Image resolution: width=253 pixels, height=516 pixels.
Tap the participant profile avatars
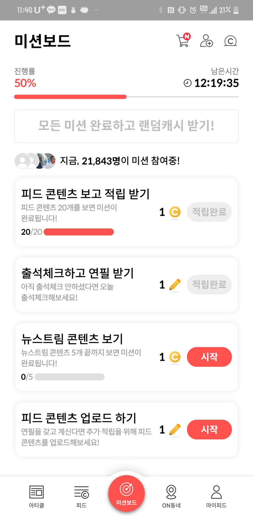click(35, 161)
